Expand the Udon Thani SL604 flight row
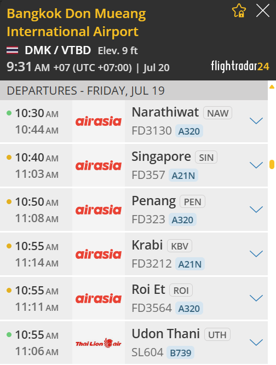The image size is (276, 365). pyautogui.click(x=256, y=343)
